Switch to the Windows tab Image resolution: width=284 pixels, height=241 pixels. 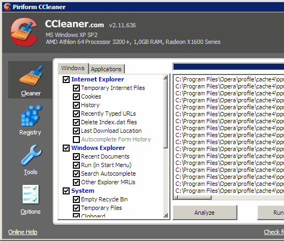click(73, 68)
